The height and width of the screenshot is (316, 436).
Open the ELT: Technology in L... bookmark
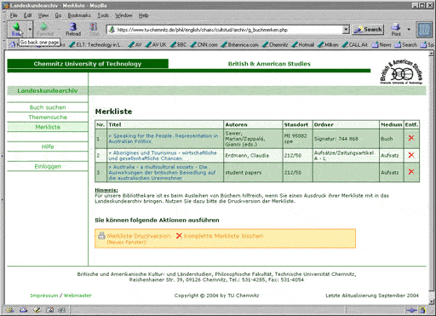click(x=96, y=44)
